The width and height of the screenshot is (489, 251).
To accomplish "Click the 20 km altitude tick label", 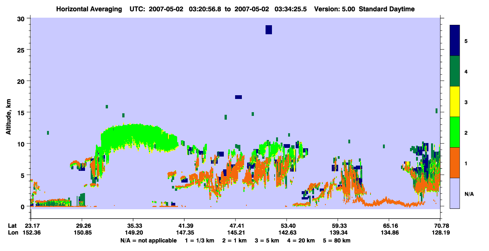I will pyautogui.click(x=21, y=81).
